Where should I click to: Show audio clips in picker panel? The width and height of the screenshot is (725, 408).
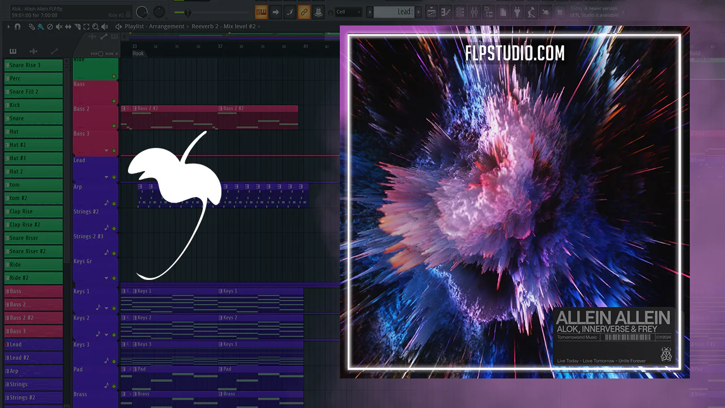pos(33,52)
